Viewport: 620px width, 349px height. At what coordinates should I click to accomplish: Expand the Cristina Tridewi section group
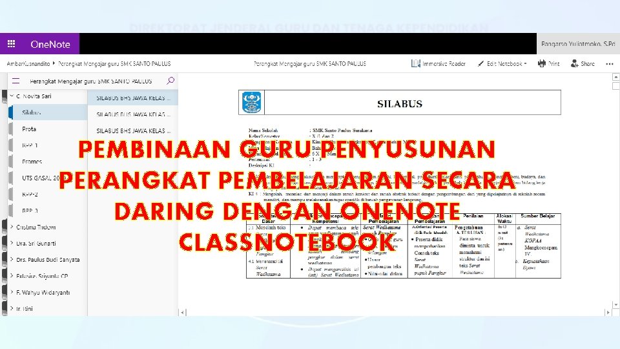[12, 227]
